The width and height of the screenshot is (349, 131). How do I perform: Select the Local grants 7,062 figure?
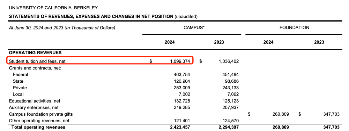click(232, 95)
